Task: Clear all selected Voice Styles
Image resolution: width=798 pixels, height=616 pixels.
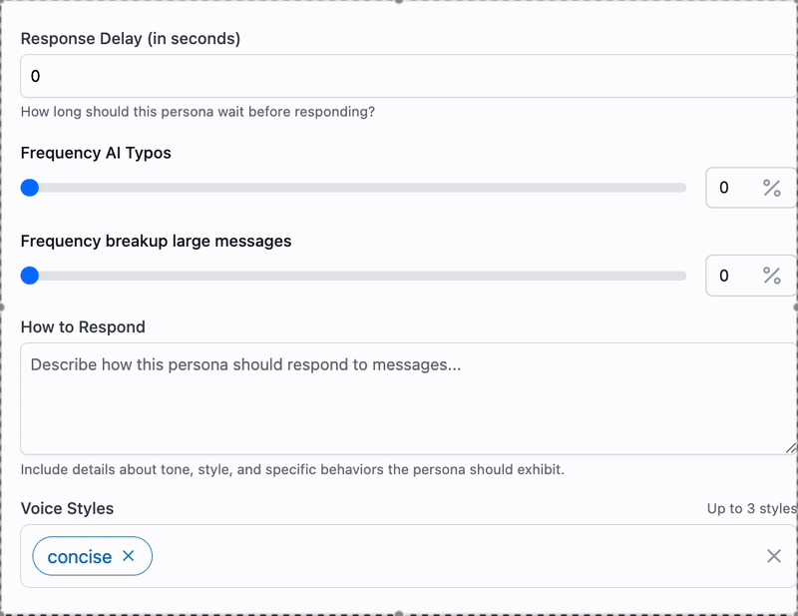Action: [774, 556]
